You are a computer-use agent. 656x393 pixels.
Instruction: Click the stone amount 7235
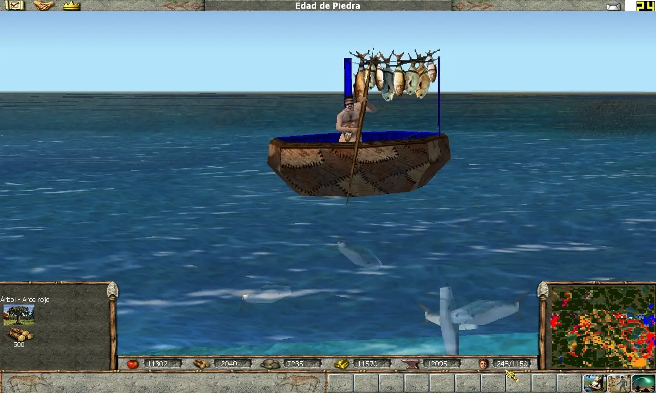coord(295,364)
